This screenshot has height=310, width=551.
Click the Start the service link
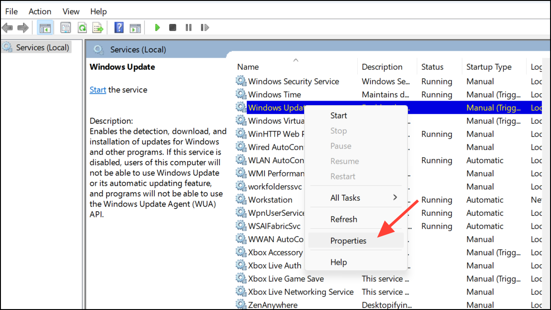point(98,89)
